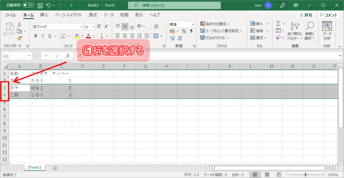Toggle Italic formatting button
The height and width of the screenshot is (178, 344).
(x=43, y=36)
